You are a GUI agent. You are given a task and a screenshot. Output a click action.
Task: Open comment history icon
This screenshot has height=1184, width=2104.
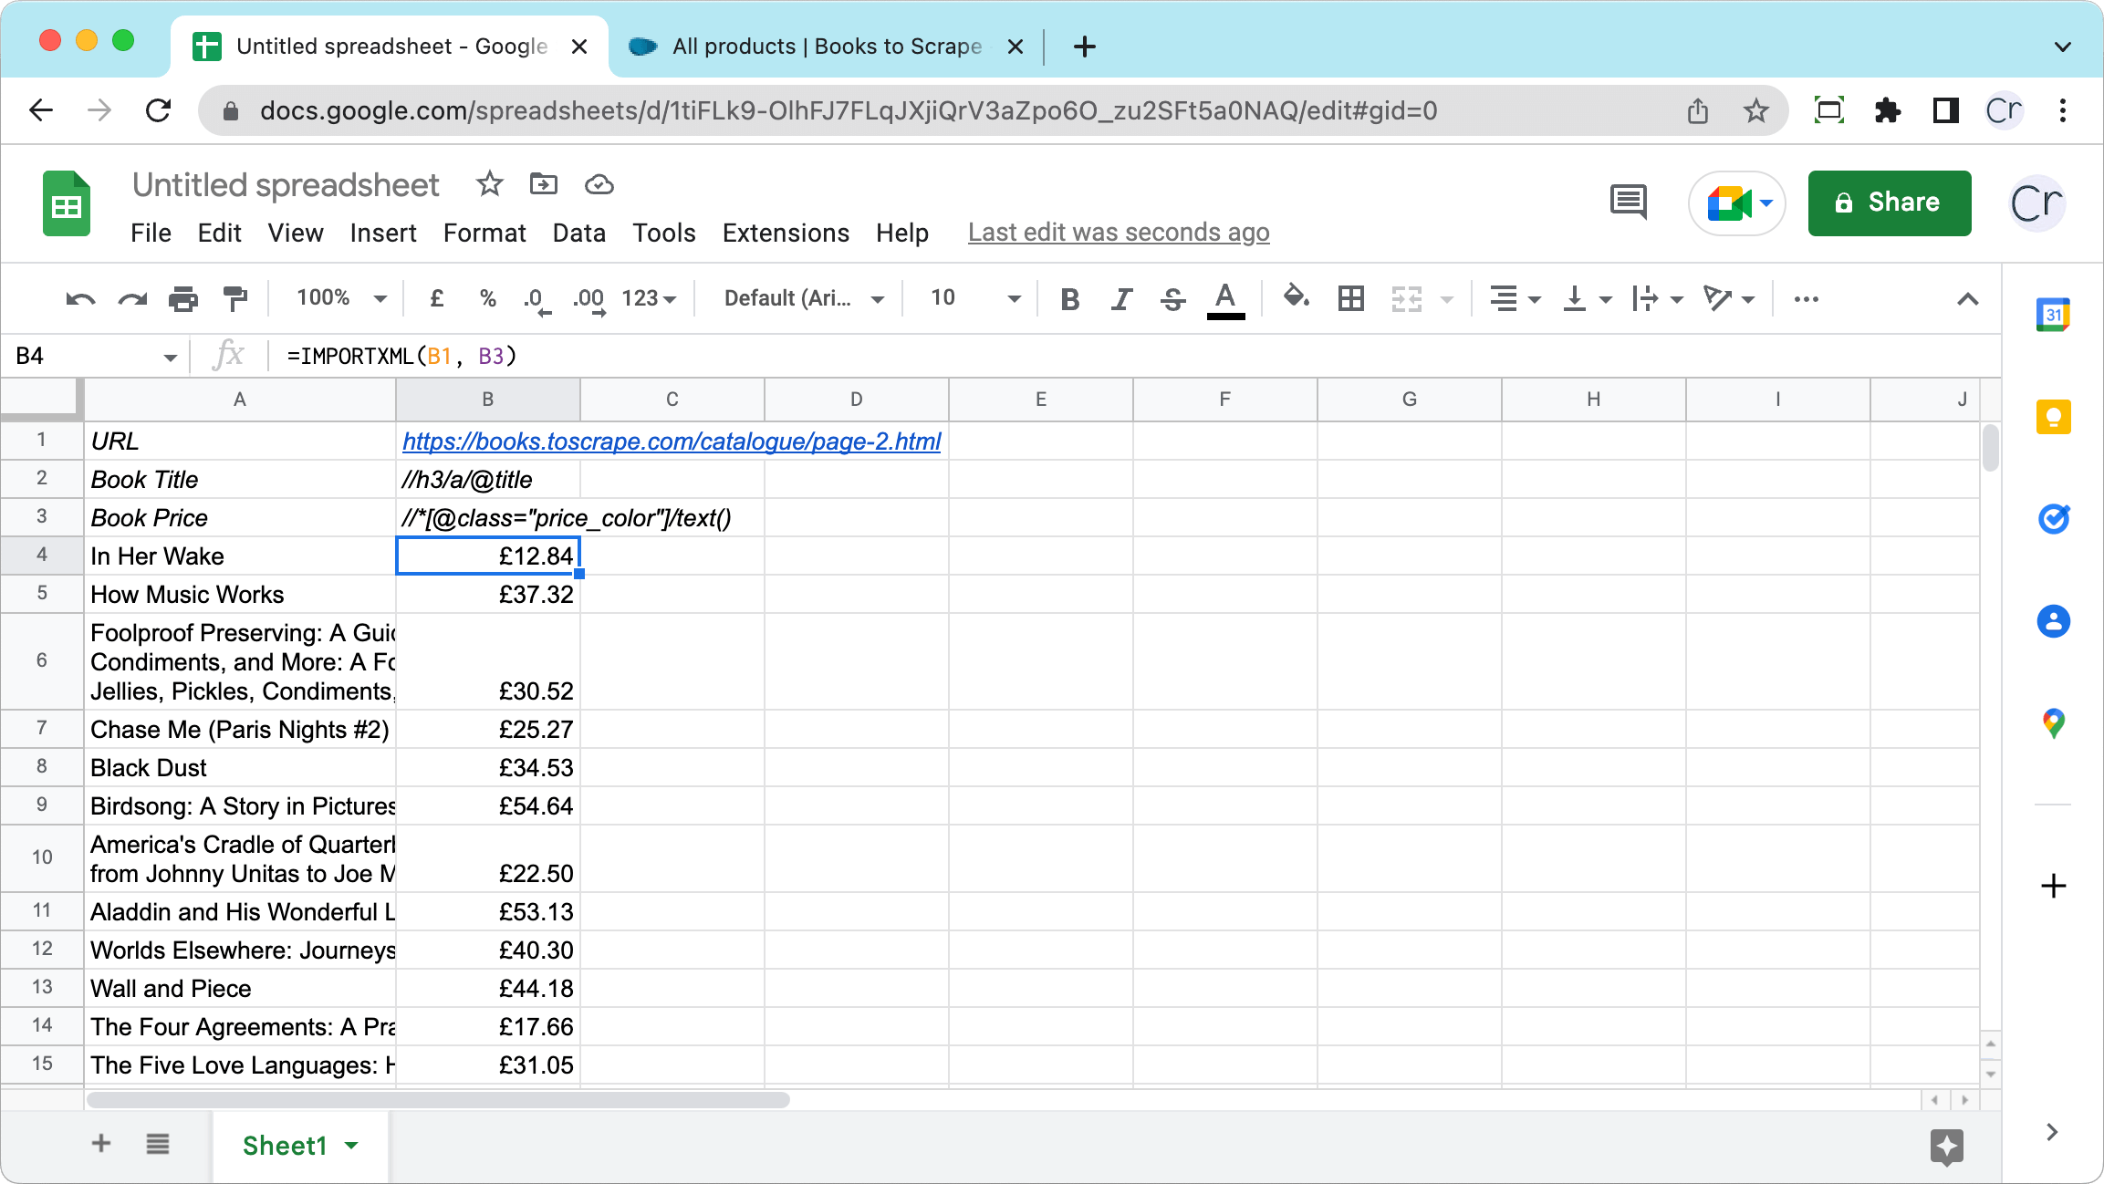coord(1629,203)
